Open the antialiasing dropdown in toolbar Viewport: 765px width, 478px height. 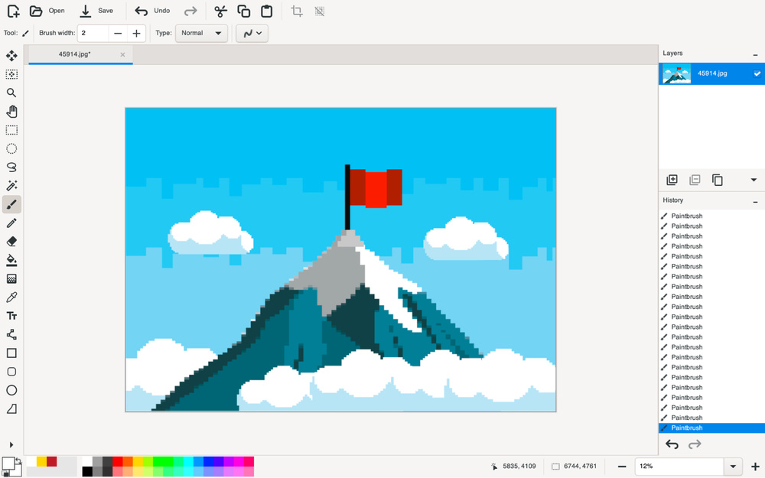[x=252, y=33]
